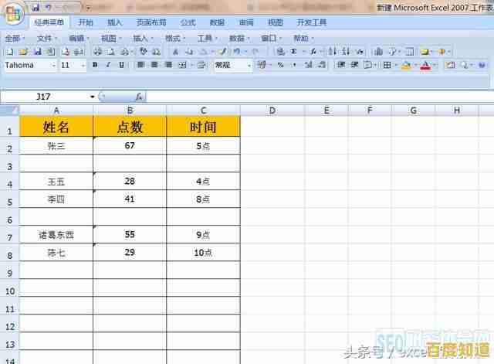Image resolution: width=494 pixels, height=364 pixels.
Task: Click the AutoSum sigma icon
Action: pyautogui.click(x=293, y=51)
